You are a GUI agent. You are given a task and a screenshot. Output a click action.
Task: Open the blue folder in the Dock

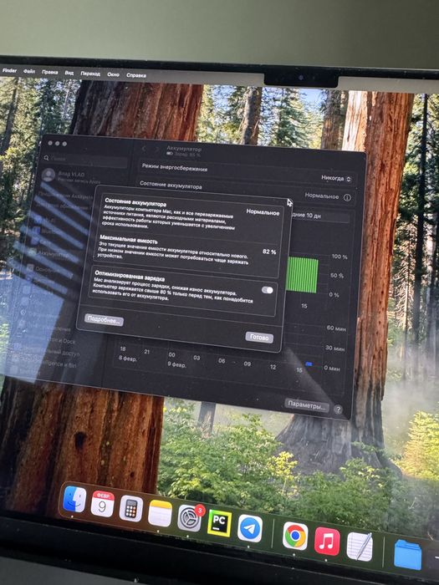pos(408,554)
